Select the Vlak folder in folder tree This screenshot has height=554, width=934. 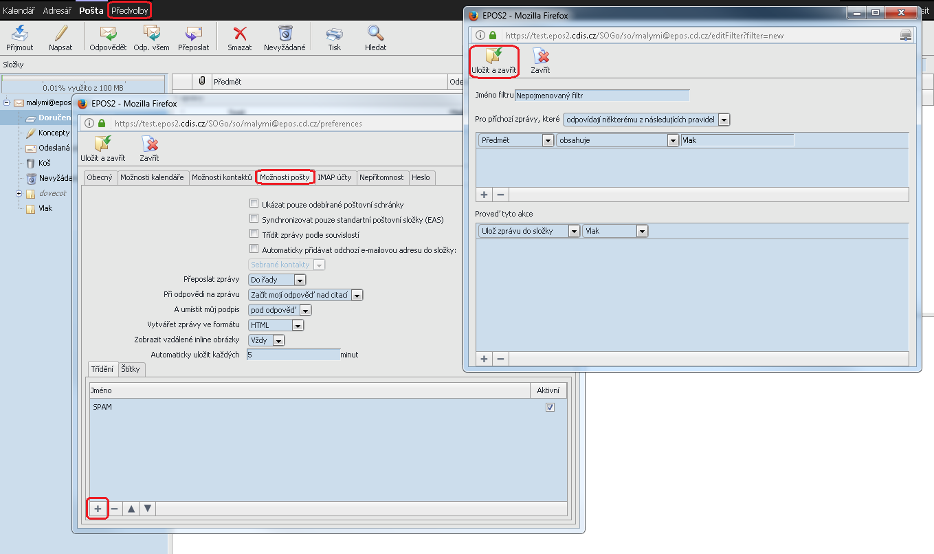click(45, 208)
